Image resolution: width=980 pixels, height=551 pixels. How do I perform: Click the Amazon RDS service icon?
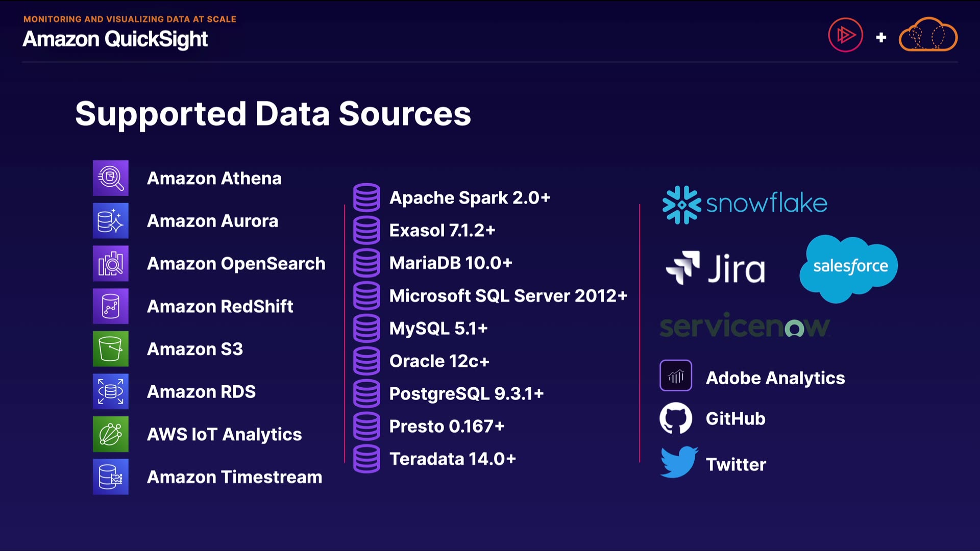[x=110, y=391]
